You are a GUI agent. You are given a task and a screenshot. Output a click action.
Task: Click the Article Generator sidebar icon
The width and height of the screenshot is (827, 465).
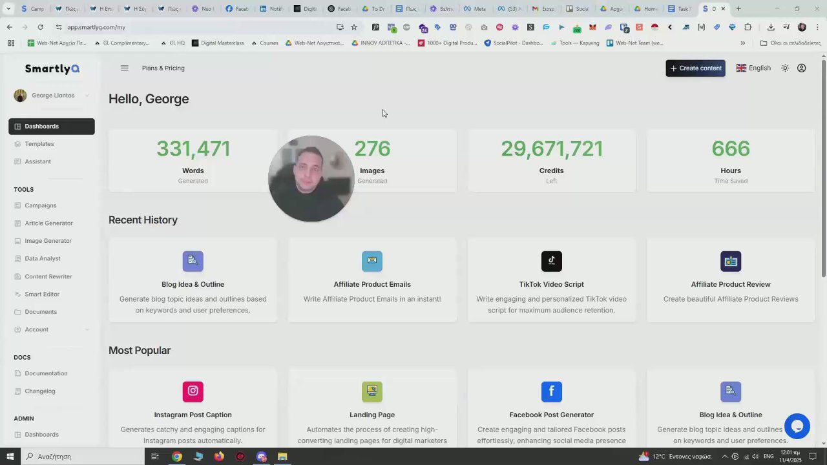pos(18,223)
